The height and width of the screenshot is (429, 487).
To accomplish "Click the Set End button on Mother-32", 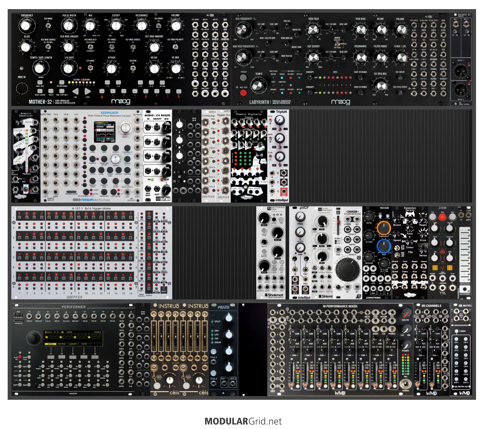I will click(162, 83).
